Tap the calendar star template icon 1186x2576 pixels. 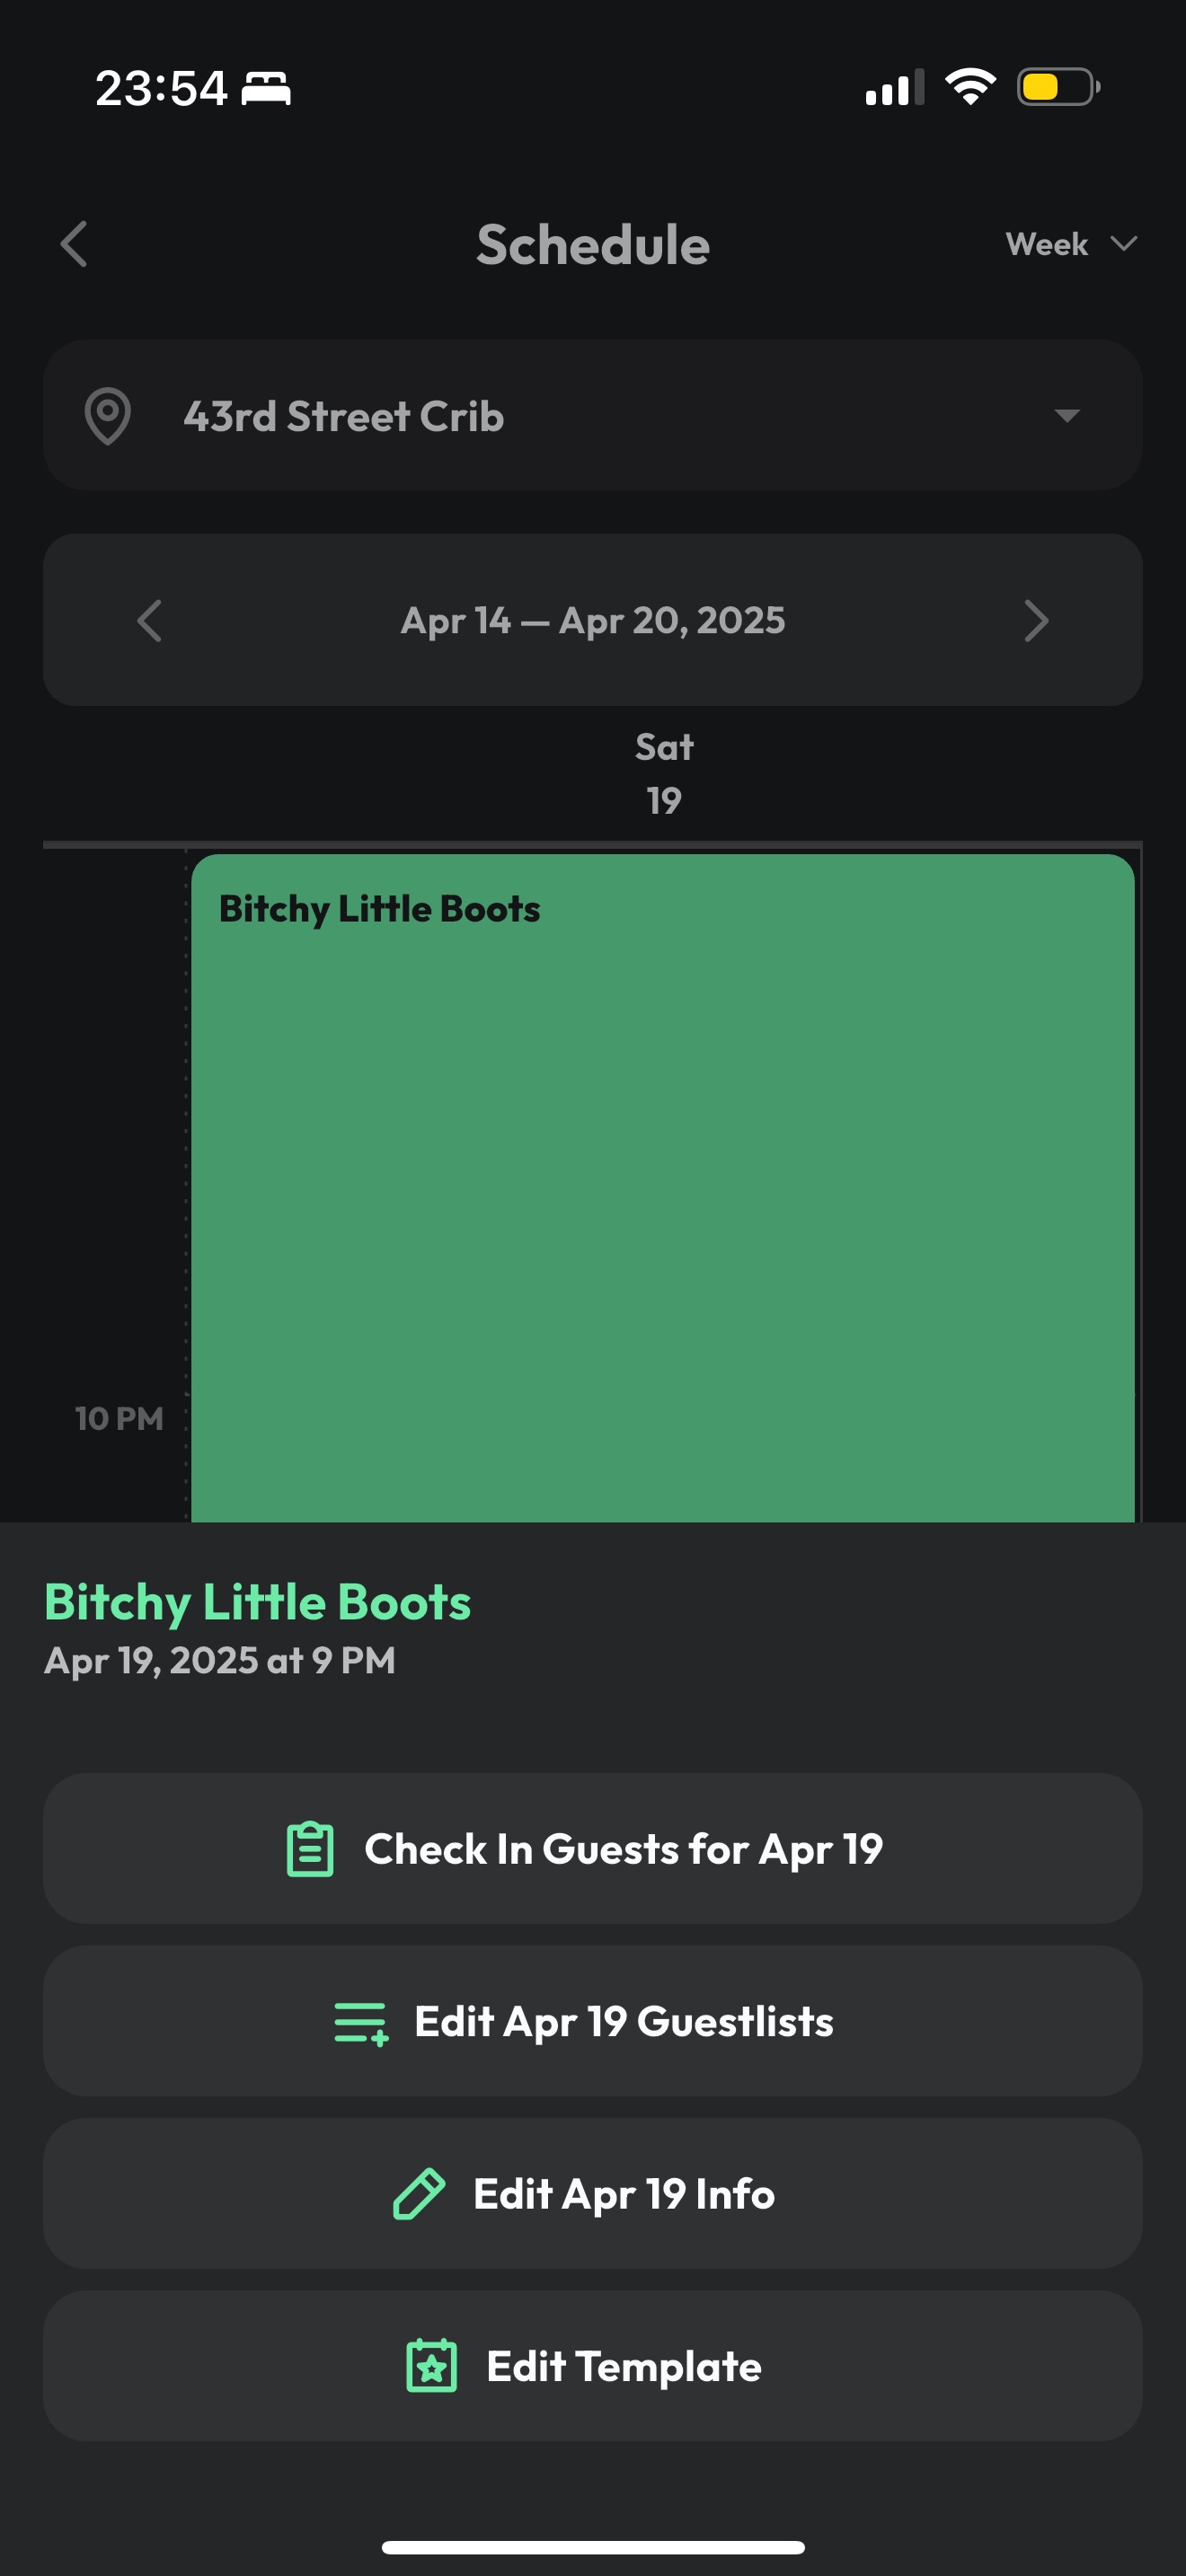(x=432, y=2366)
